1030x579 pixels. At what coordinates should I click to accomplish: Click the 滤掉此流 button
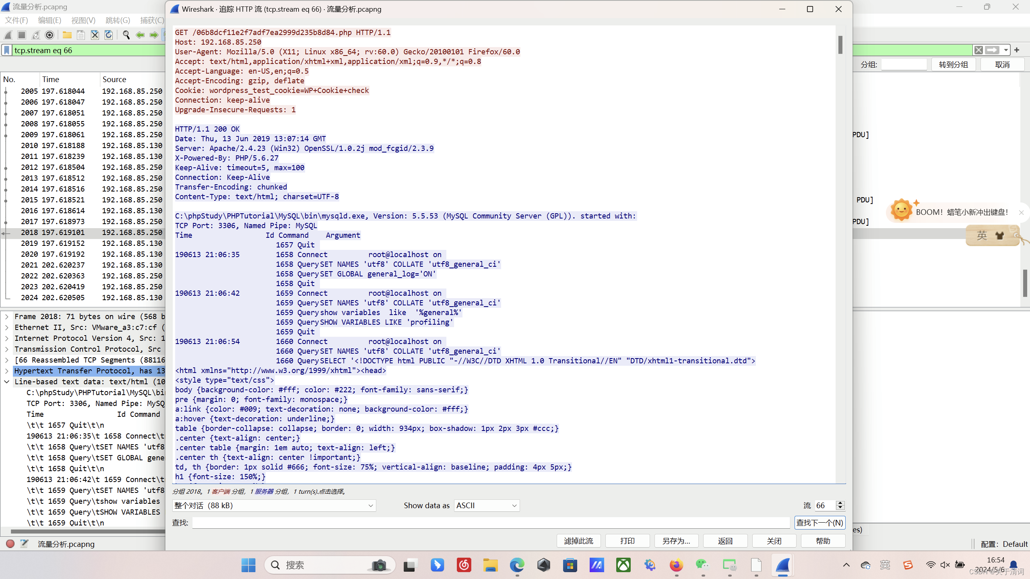578,541
